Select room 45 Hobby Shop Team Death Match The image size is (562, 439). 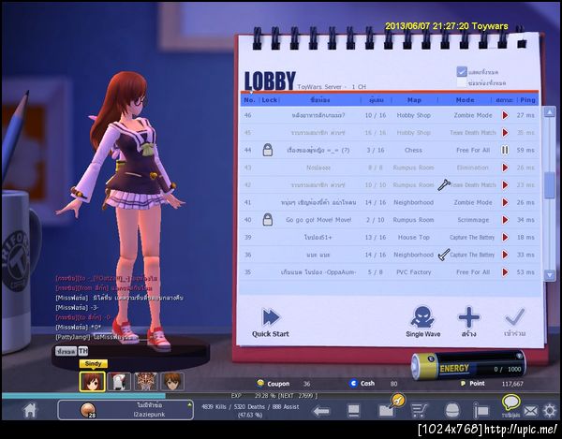click(390, 133)
